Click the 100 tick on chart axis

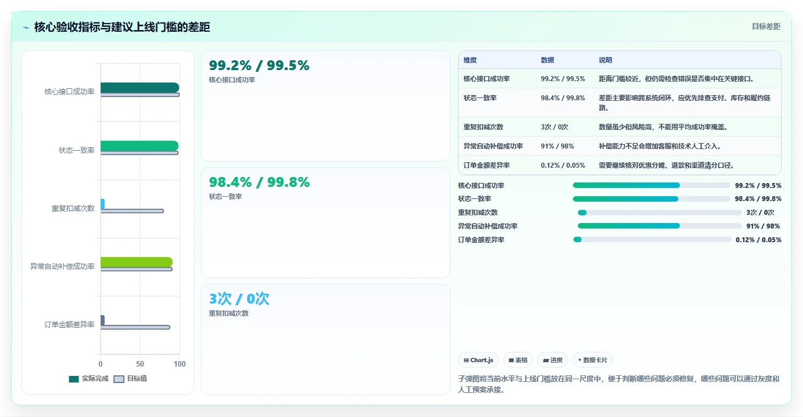(179, 364)
